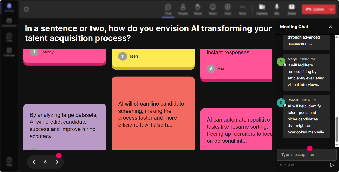Open Community in the left sidebar
This screenshot has width=339, height=172.
(x=9, y=23)
